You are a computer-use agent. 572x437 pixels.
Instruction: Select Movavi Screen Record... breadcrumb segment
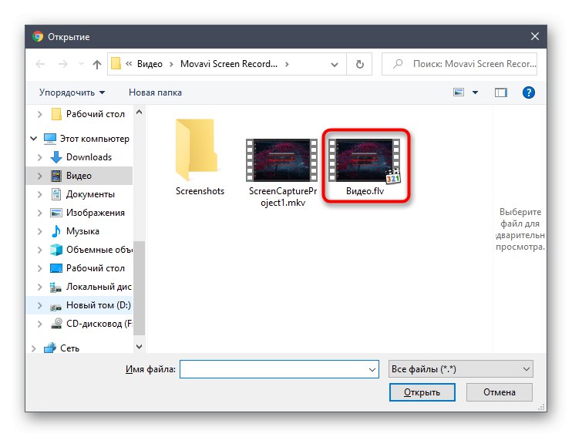(x=229, y=64)
